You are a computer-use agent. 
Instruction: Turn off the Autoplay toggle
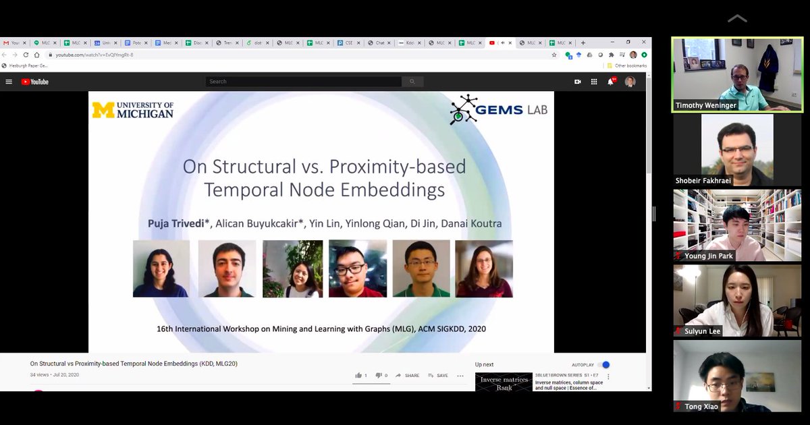click(x=605, y=364)
